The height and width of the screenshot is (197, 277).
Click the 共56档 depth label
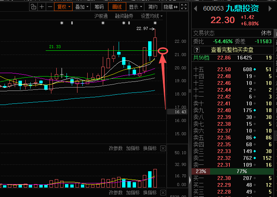201,58
